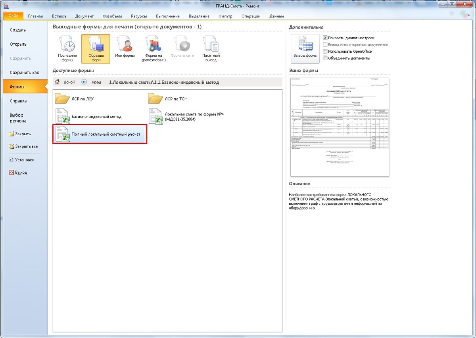The image size is (476, 338).
Task: Open the Выбор региона menu section
Action: tap(25, 118)
